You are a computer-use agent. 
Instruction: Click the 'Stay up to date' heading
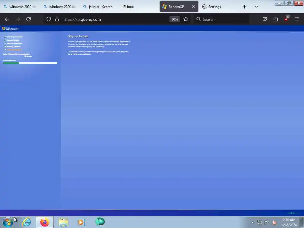click(x=78, y=36)
